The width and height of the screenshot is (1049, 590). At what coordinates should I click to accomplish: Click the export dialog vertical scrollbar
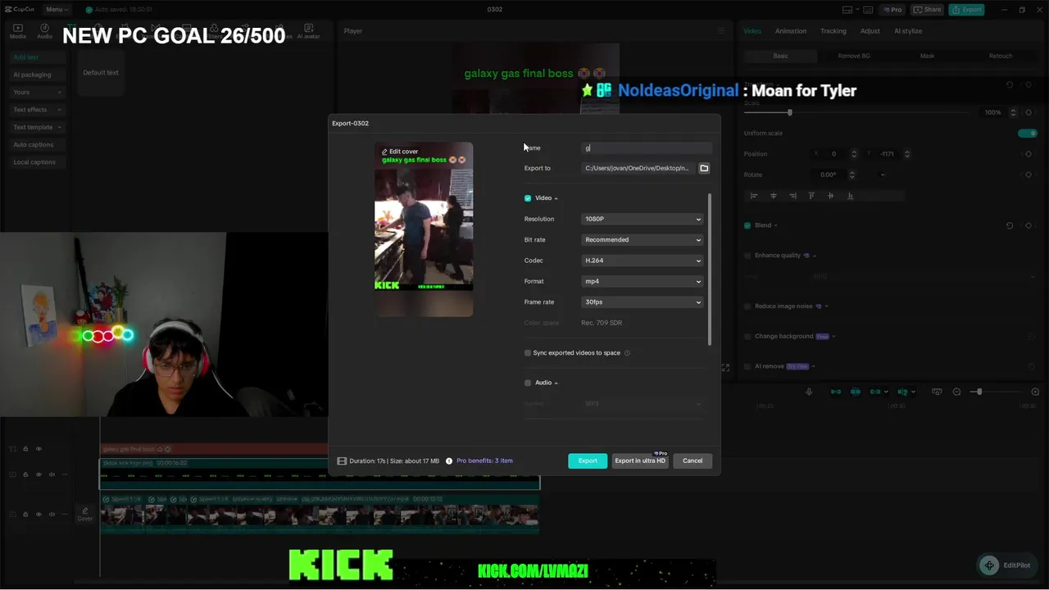(x=710, y=269)
